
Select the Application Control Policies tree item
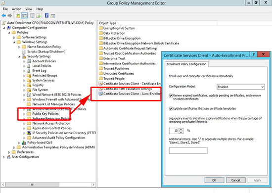pyautogui.click(x=52, y=128)
